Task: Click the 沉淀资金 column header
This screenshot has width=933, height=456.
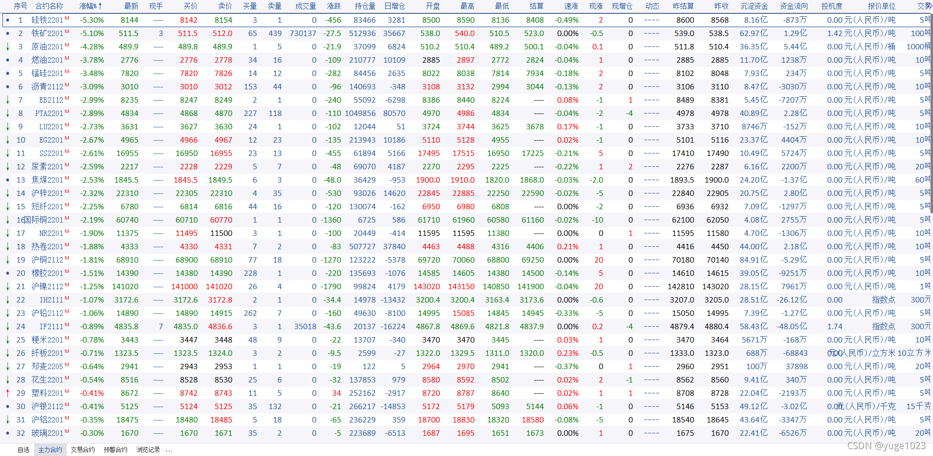Action: coord(755,6)
